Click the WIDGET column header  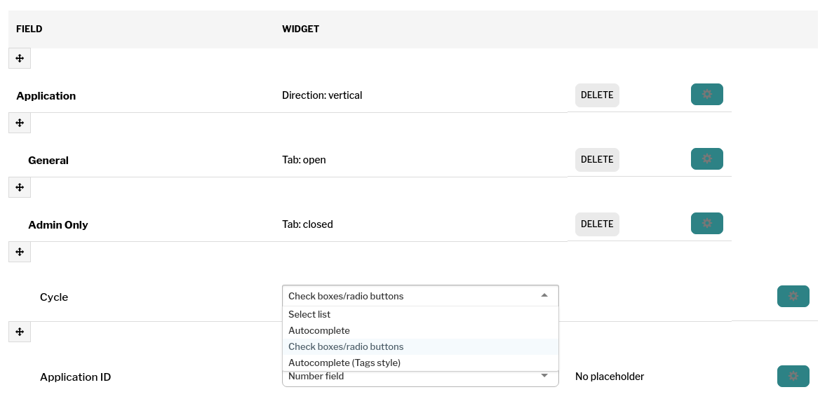301,29
